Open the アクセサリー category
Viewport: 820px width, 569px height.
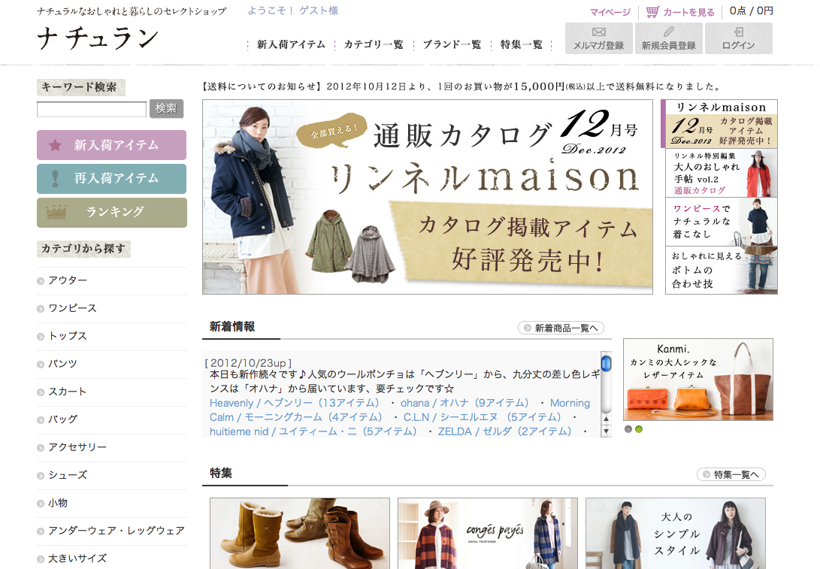coord(77,448)
